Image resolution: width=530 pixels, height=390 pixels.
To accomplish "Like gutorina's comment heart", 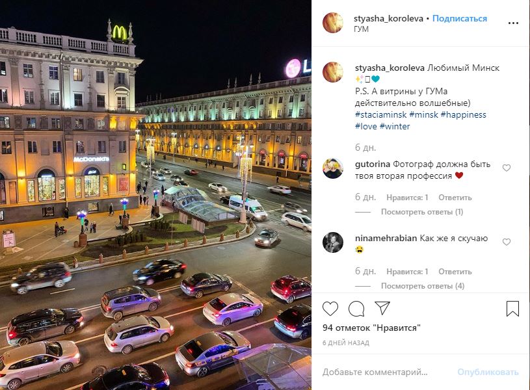I will coord(507,168).
